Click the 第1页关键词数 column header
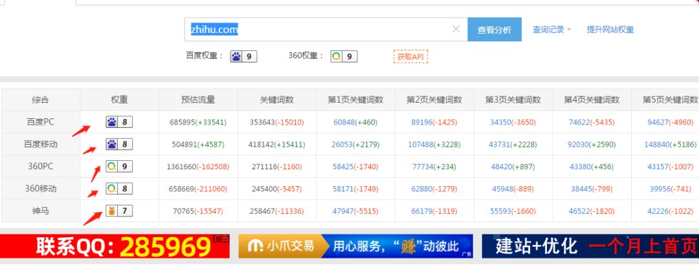Image resolution: width=699 pixels, height=272 pixels. tap(356, 99)
